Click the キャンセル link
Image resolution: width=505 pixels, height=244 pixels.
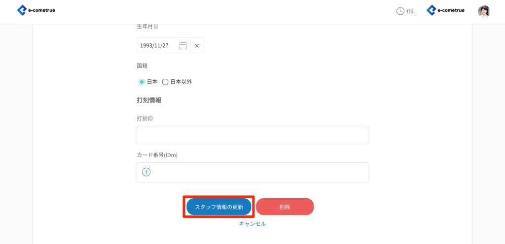click(252, 224)
